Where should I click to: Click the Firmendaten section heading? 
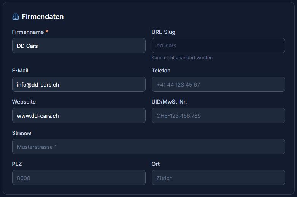point(43,17)
